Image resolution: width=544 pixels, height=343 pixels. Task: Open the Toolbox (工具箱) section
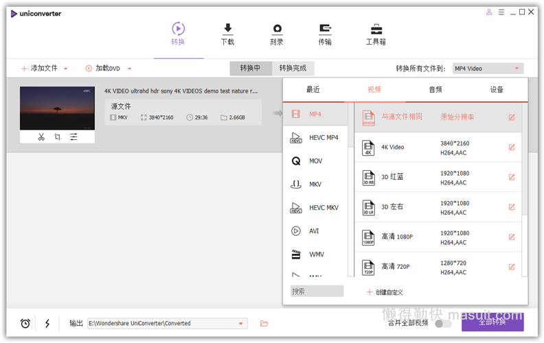coord(376,34)
